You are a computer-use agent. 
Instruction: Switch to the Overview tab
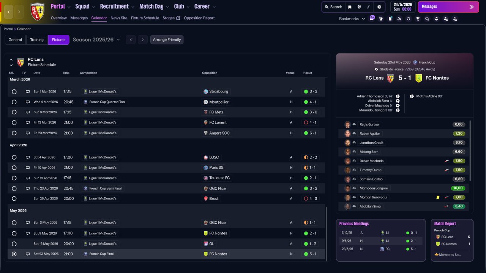coord(58,18)
